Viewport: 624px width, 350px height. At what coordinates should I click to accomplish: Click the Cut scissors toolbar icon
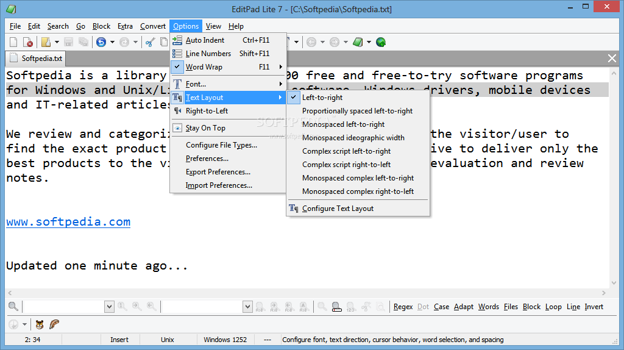click(150, 42)
